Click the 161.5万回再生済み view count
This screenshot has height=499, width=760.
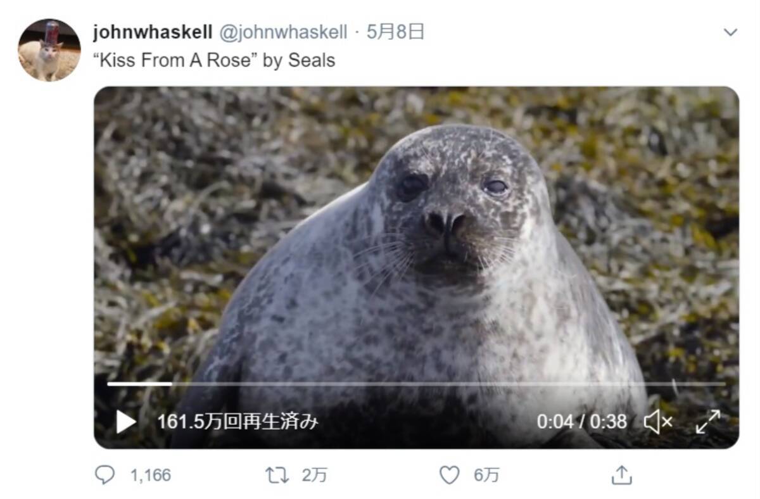237,422
